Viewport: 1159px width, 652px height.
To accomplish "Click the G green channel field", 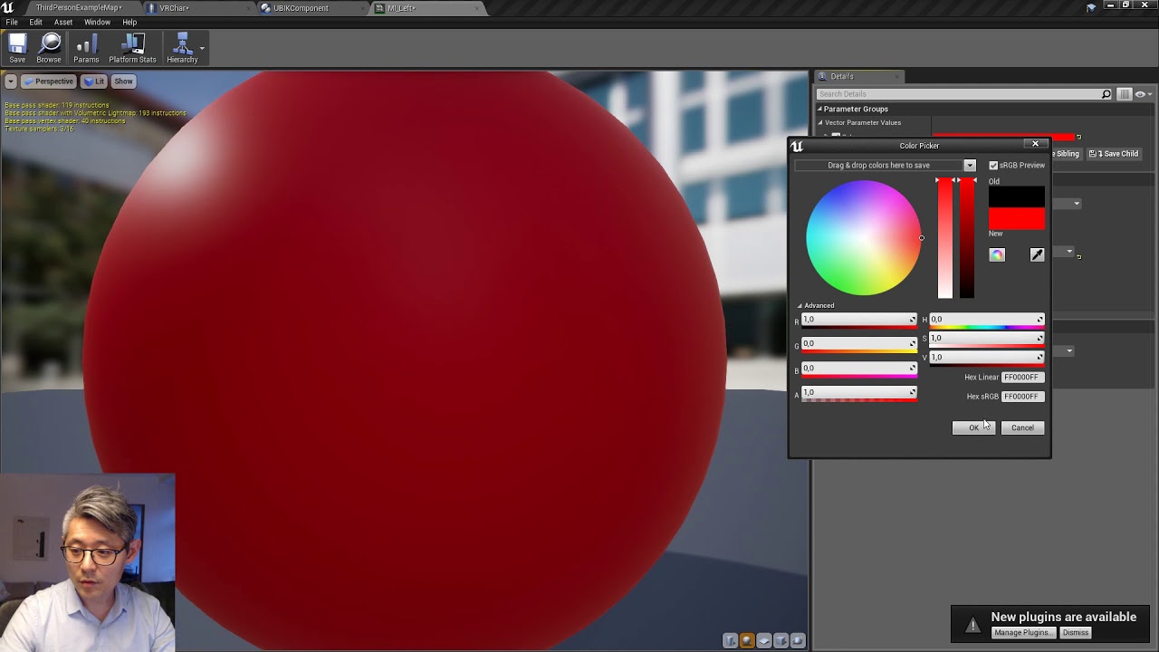I will pyautogui.click(x=859, y=344).
